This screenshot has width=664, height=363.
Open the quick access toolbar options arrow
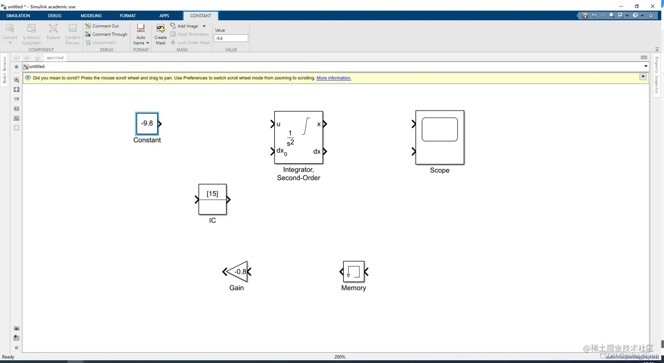pyautogui.click(x=651, y=15)
